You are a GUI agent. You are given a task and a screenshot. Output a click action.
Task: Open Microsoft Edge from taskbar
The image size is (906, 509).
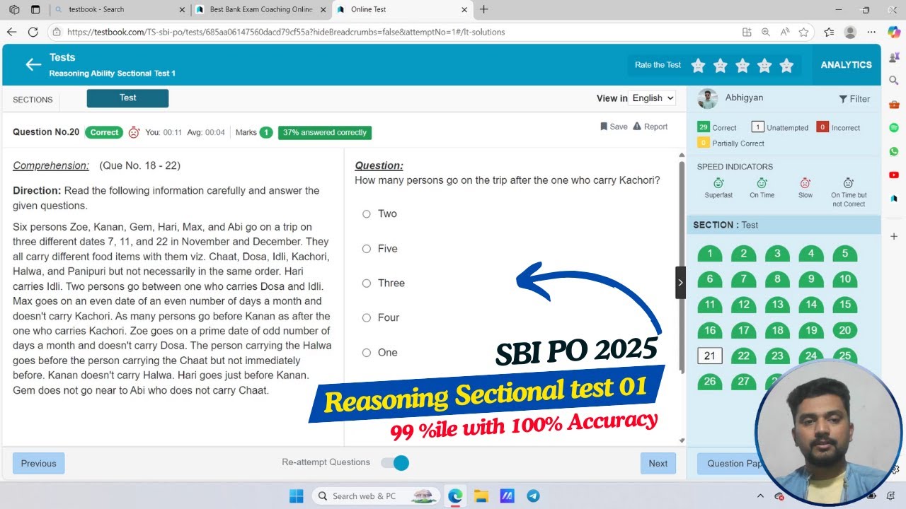pos(455,496)
